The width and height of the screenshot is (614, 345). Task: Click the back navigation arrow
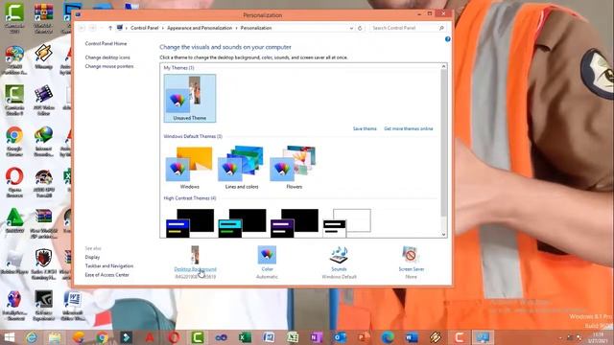[82, 28]
